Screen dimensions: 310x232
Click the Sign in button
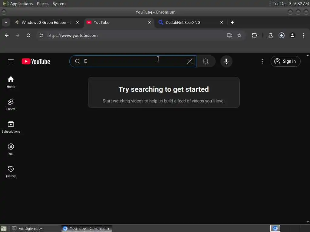[285, 61]
